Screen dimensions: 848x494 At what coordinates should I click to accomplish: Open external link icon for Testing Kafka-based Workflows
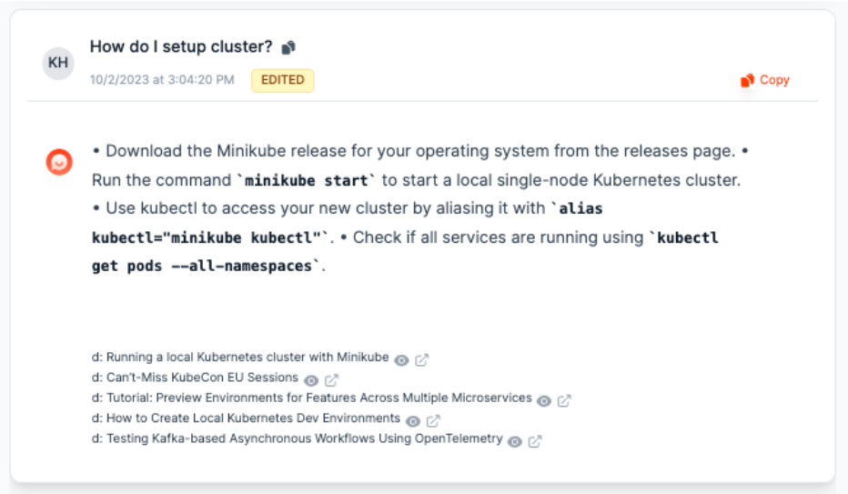[x=536, y=441]
